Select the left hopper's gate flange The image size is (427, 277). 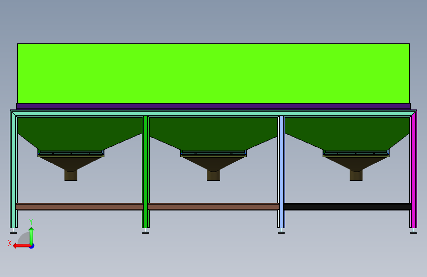coord(71,154)
